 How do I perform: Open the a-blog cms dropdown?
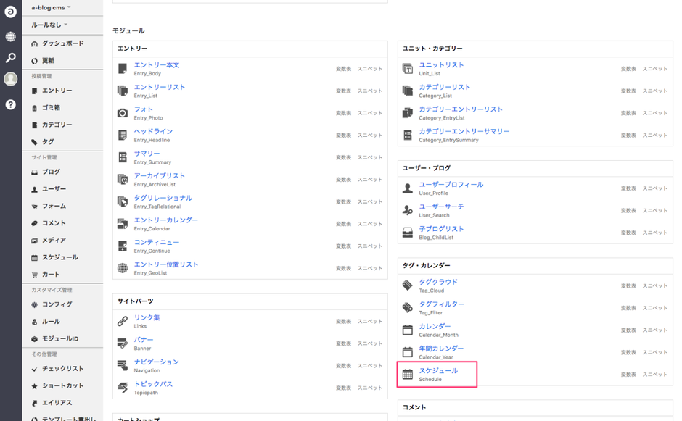47,8
